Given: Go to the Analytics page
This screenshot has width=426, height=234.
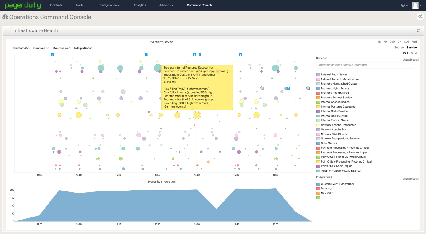Looking at the screenshot, I should [x=140, y=5].
